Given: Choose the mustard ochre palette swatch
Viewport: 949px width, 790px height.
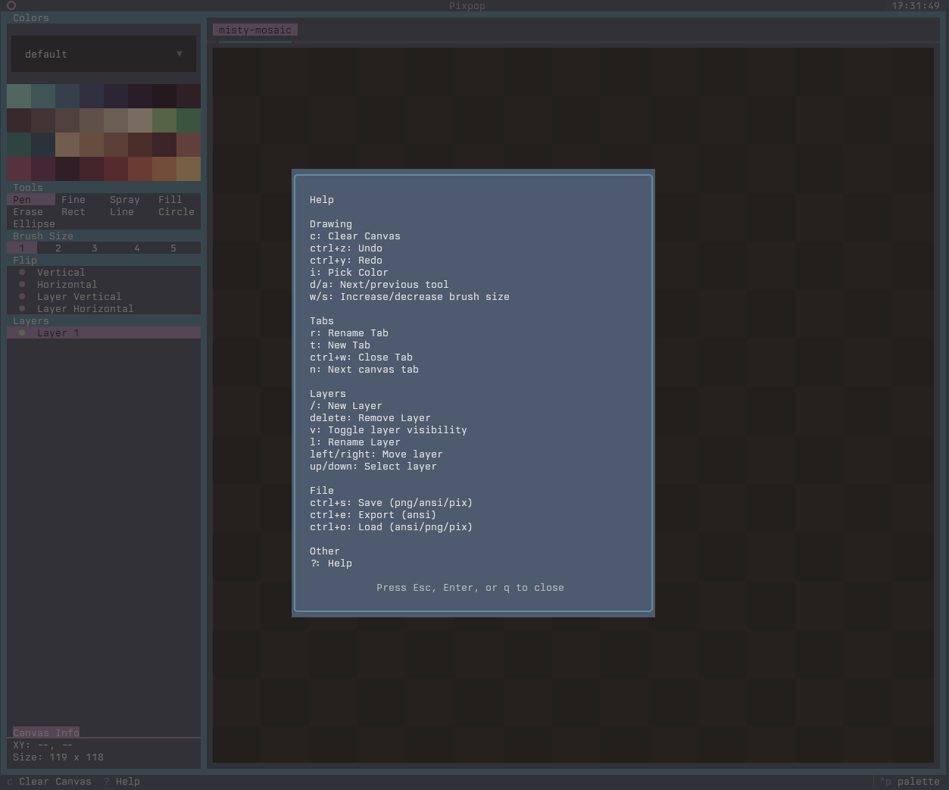Looking at the screenshot, I should (x=189, y=169).
